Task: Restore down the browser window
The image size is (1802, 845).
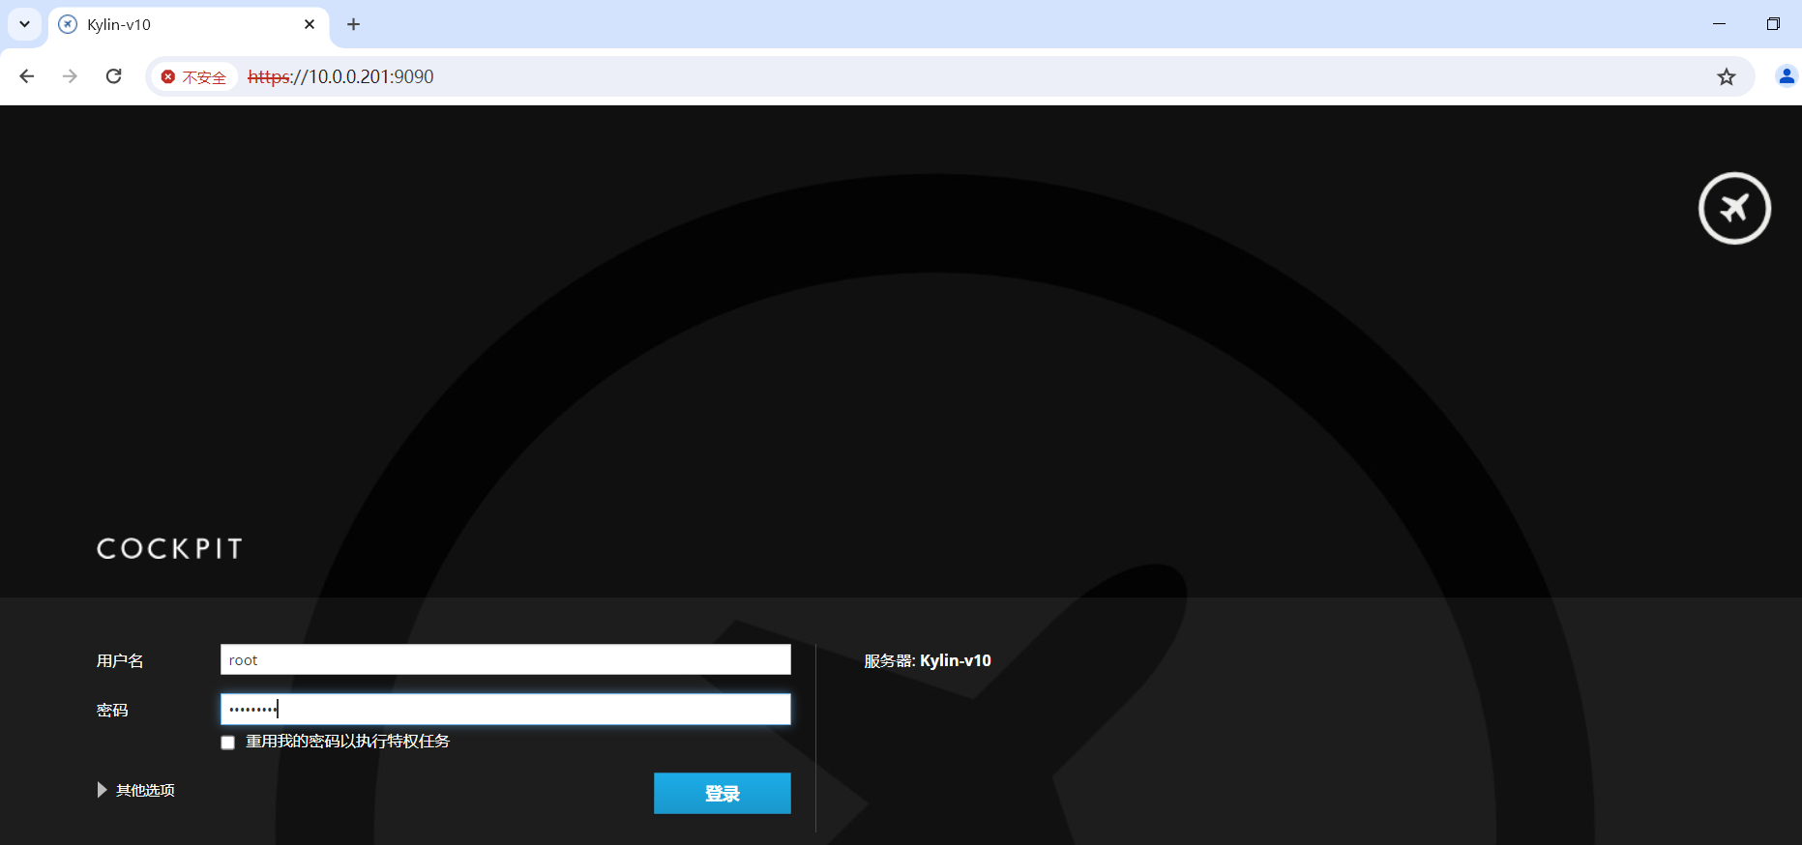Action: coord(1773,24)
